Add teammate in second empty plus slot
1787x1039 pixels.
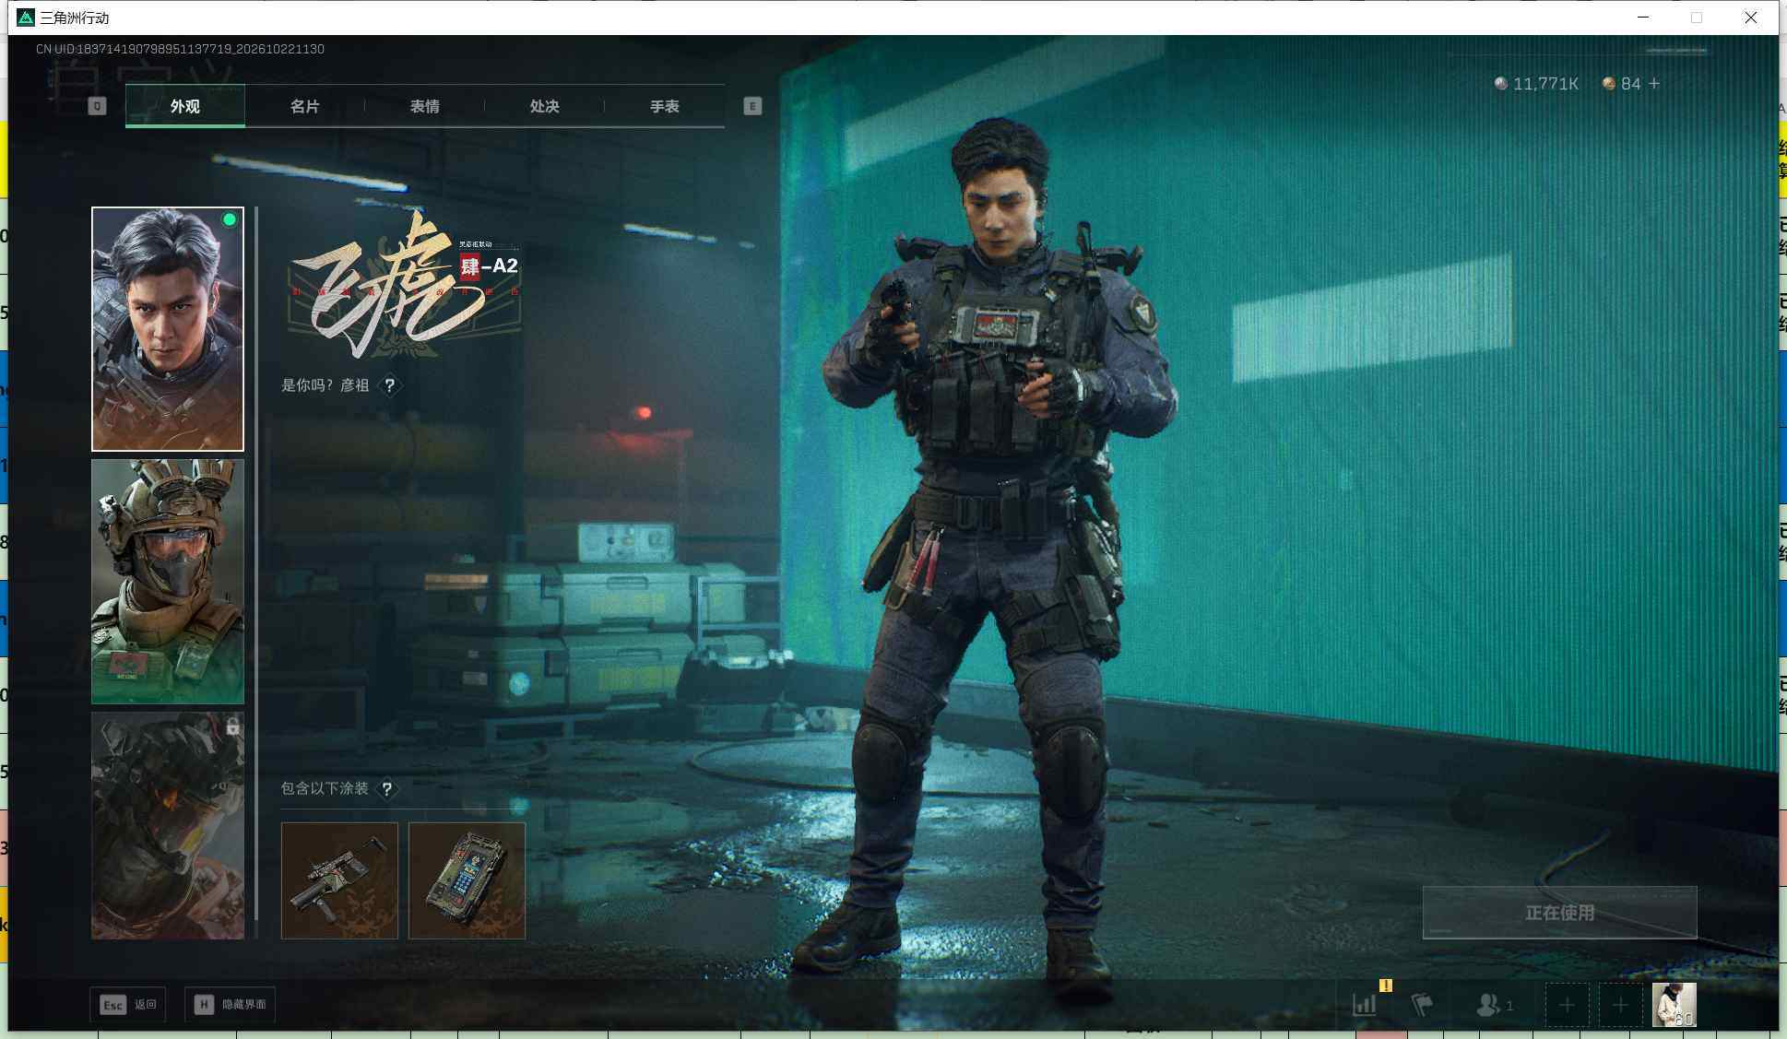[x=1620, y=1005]
